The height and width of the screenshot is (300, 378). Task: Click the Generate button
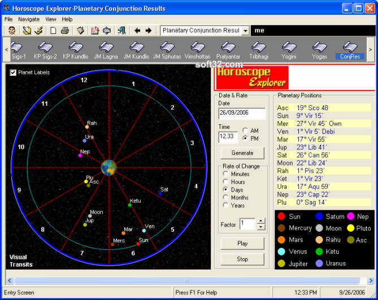[x=242, y=153]
